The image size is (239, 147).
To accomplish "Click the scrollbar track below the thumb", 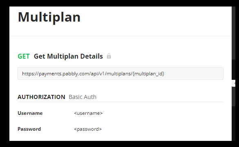I will pyautogui.click(x=234, y=69).
